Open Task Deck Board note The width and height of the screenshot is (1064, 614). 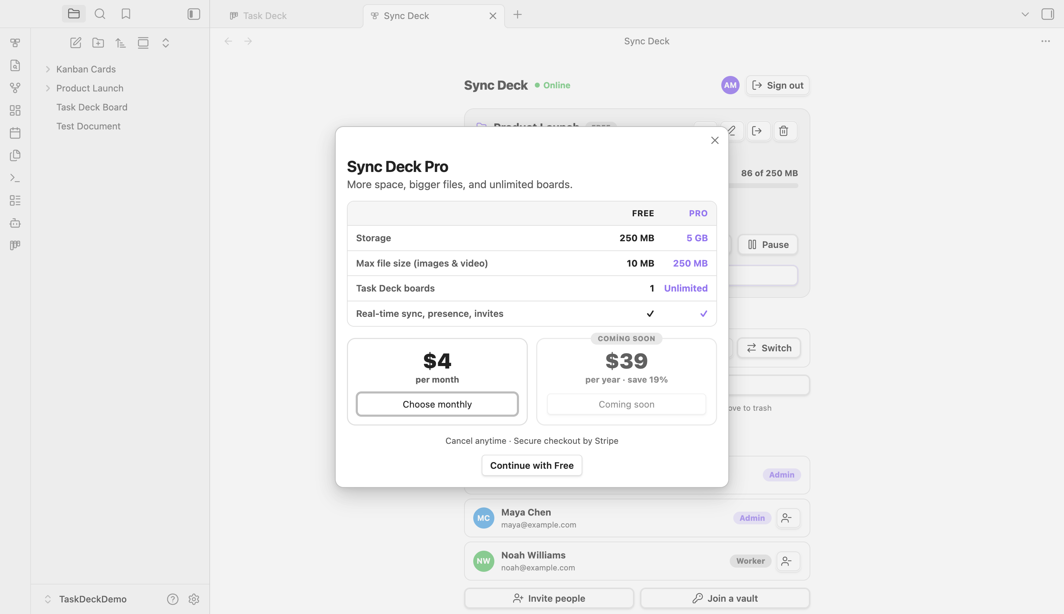click(x=92, y=107)
